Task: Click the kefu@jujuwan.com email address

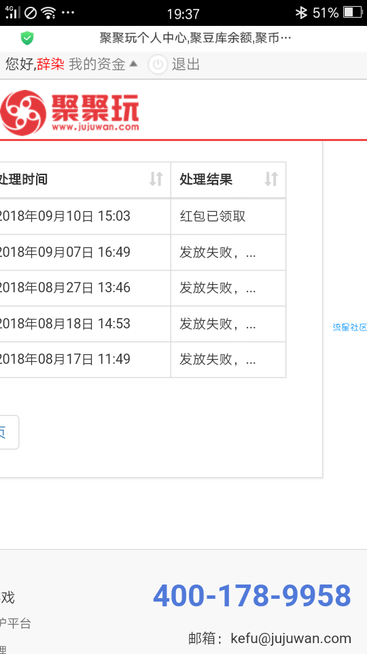Action: 291,638
